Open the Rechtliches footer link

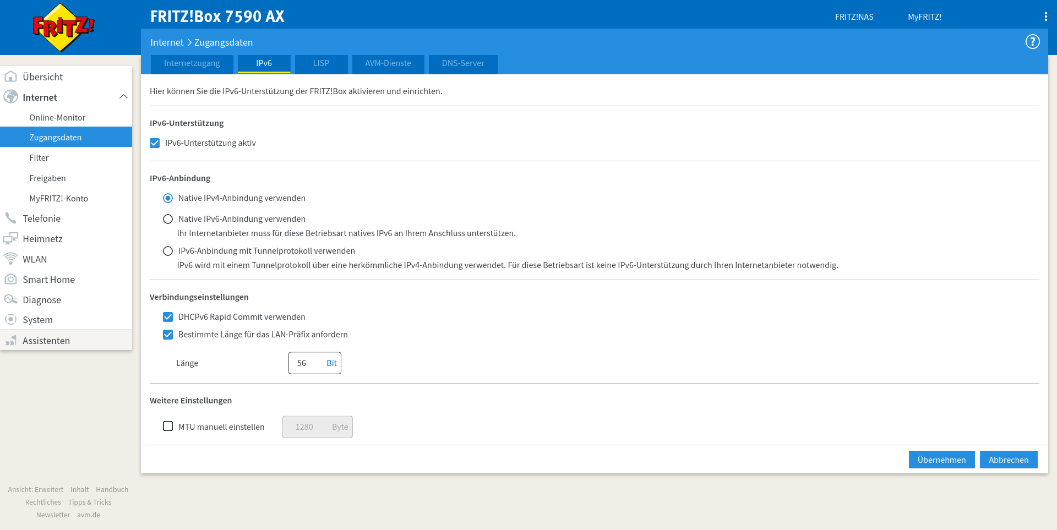[x=43, y=502]
